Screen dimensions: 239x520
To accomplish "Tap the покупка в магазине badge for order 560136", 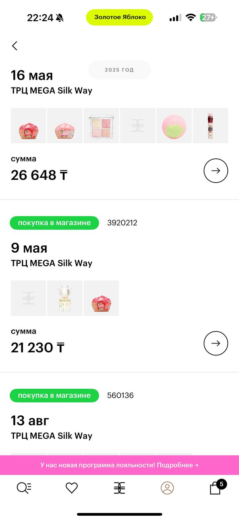I will [x=54, y=395].
